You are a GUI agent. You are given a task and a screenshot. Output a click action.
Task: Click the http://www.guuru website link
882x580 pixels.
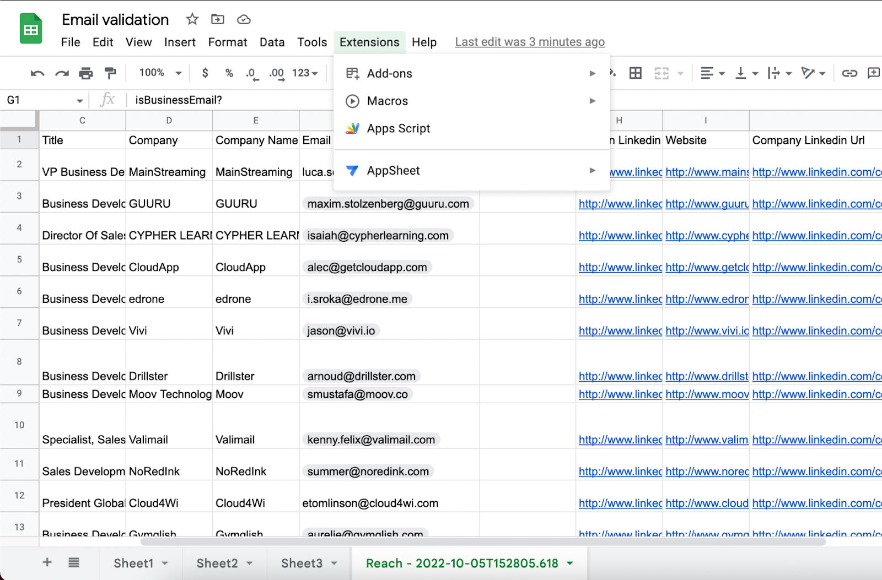point(707,204)
